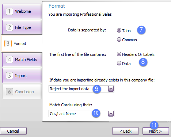Click the Next > button
This screenshot has height=137, width=171.
coord(156,131)
